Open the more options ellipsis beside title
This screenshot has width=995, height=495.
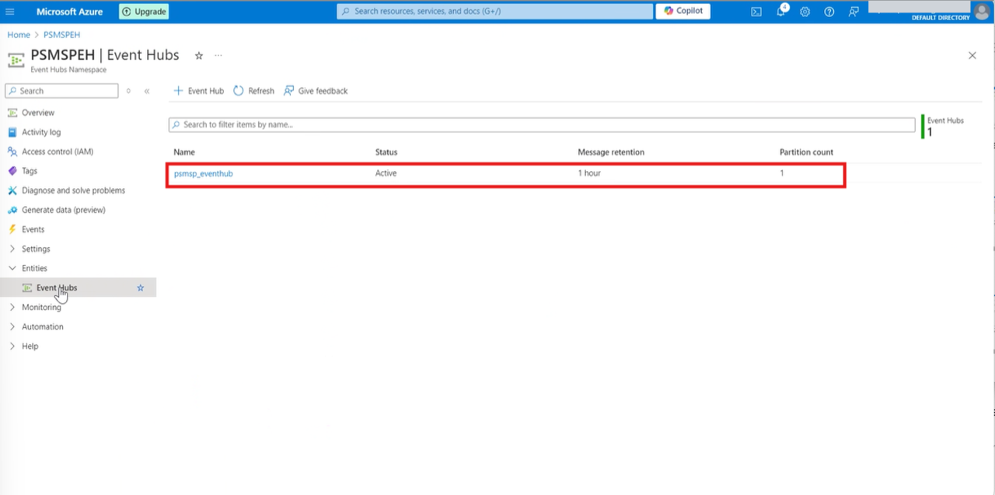(x=218, y=56)
